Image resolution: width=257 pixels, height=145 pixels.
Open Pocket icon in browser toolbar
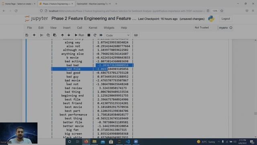click(x=247, y=11)
